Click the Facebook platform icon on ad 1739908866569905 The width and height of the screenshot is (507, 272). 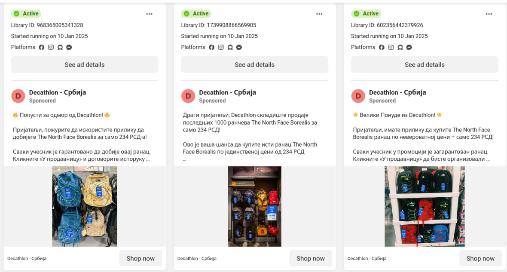[x=211, y=47]
